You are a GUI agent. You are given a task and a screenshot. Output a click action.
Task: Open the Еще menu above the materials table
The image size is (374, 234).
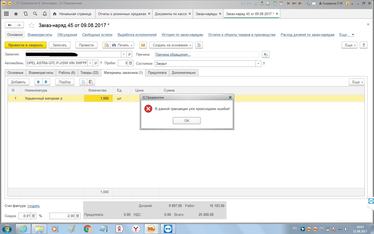tap(357, 82)
